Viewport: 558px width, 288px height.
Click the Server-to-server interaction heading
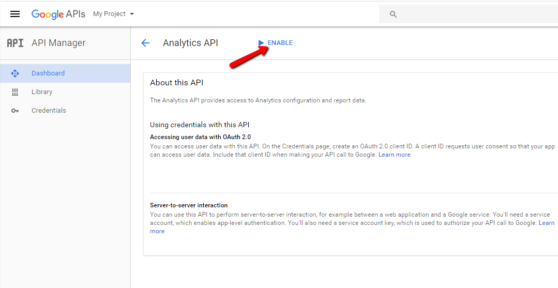(x=189, y=205)
